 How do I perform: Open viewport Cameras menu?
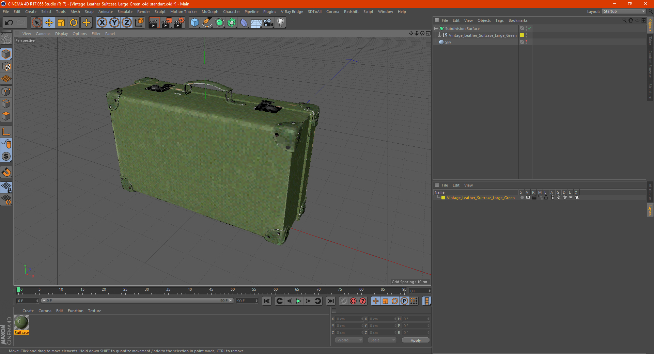pos(43,34)
